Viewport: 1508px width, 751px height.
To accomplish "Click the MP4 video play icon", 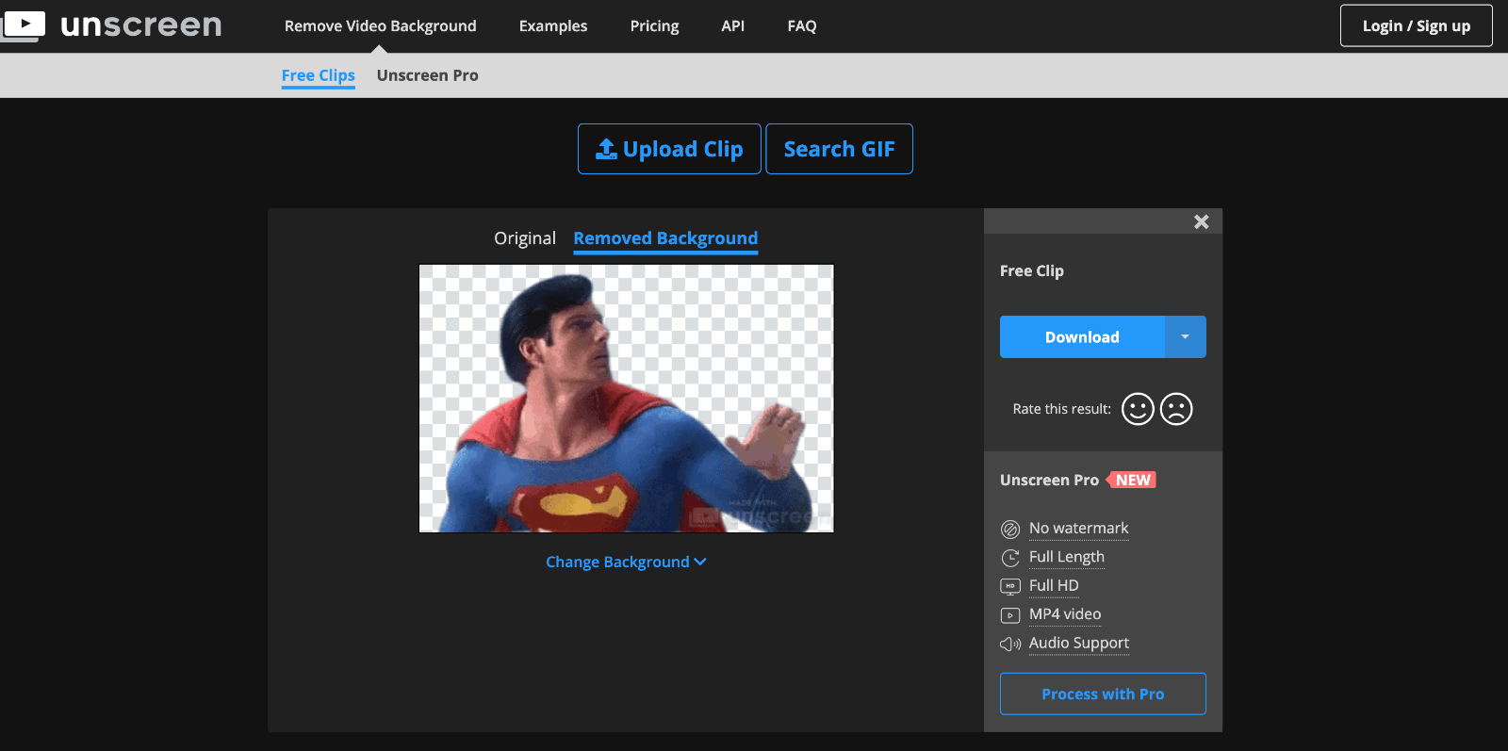I will point(1010,615).
